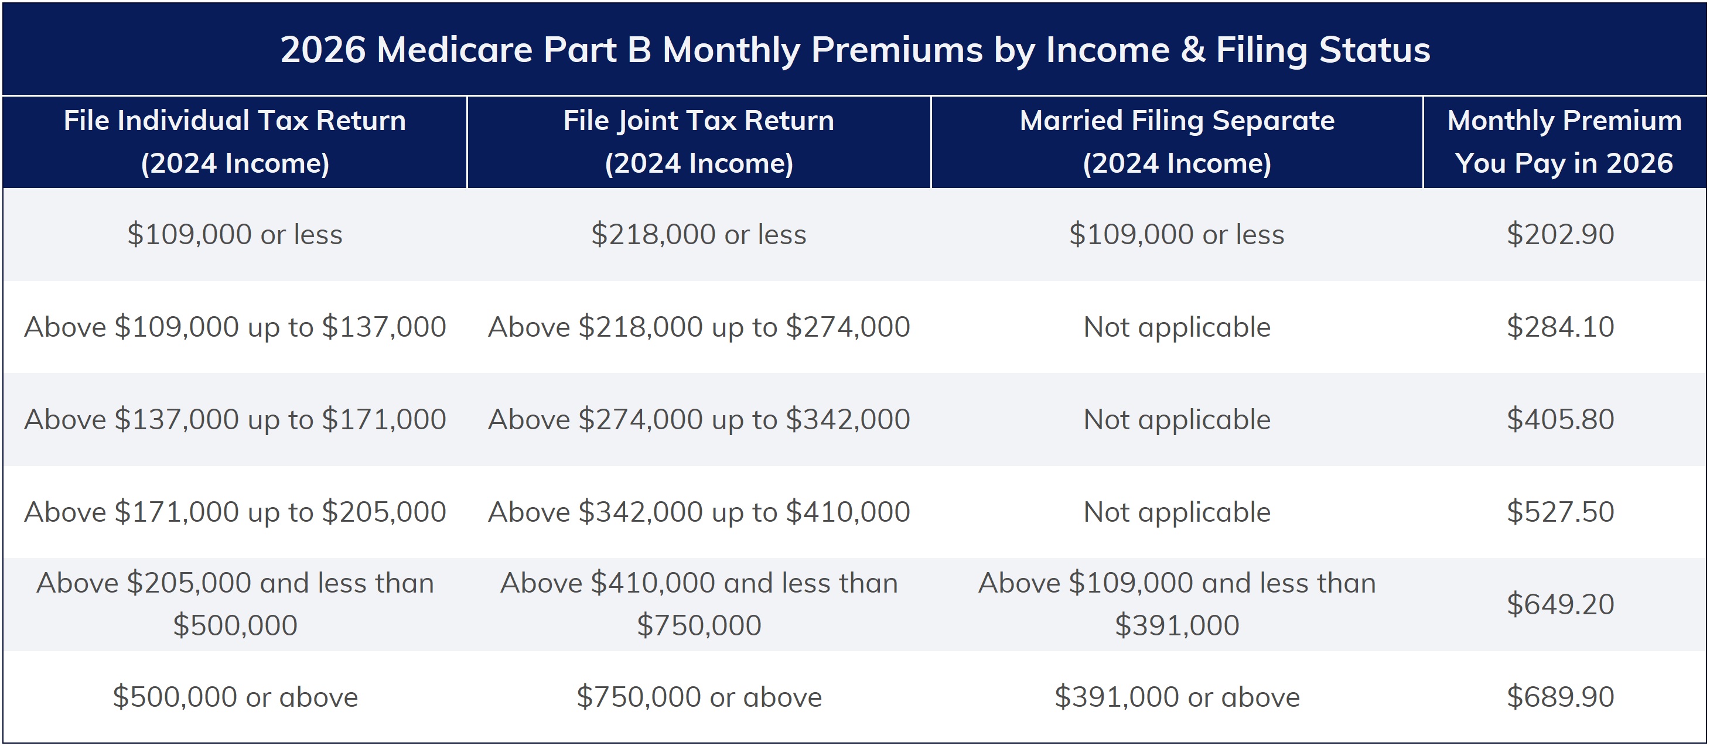Click the "Monthly Premium You Pay in 2026" header
The image size is (1710, 746).
(1564, 141)
